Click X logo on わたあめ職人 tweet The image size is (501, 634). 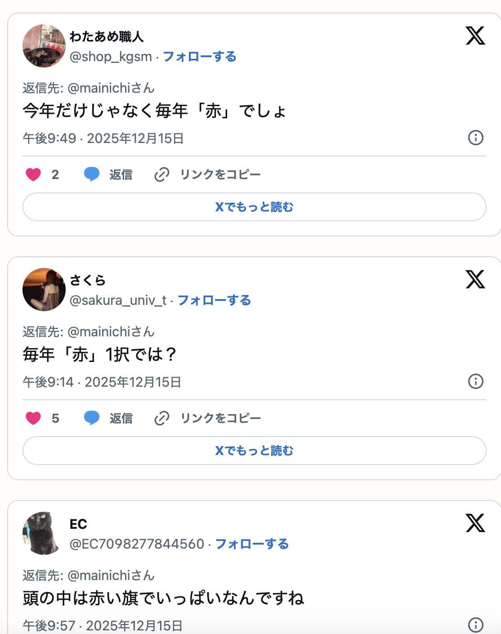[475, 36]
